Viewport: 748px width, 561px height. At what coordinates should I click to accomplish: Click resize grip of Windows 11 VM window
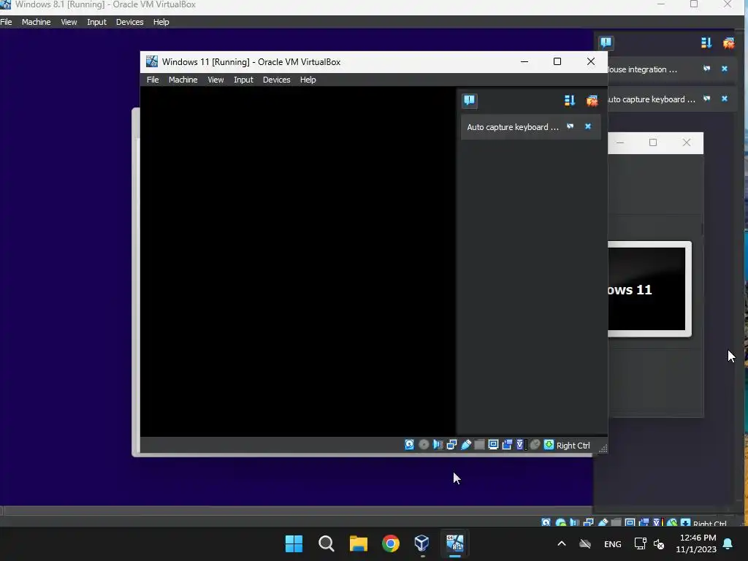[603, 449]
